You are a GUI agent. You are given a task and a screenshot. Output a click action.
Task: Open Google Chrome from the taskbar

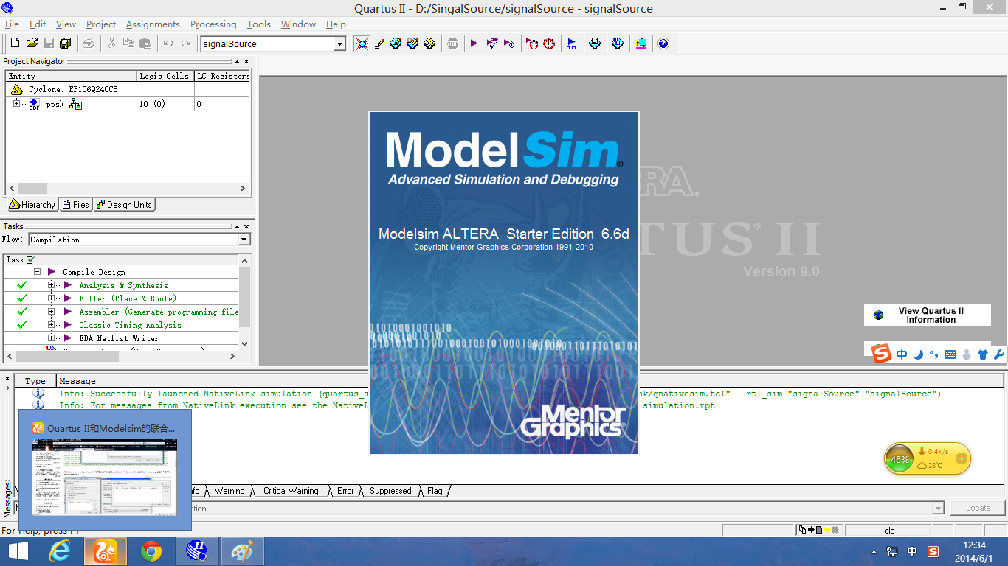[x=151, y=551]
